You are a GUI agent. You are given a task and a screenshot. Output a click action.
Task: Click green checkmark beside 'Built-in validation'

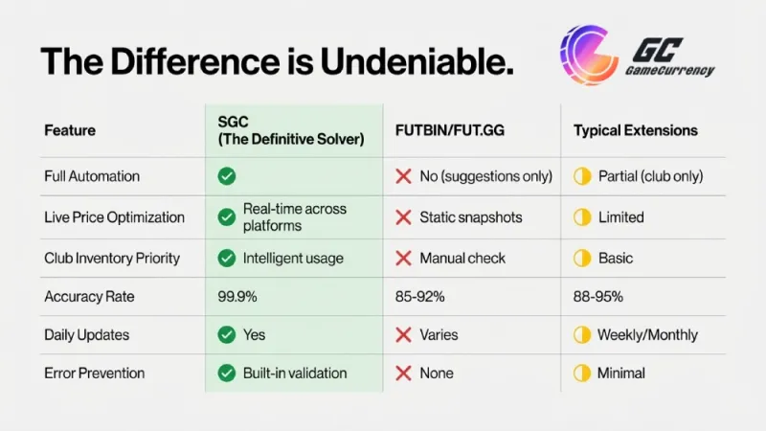[227, 373]
